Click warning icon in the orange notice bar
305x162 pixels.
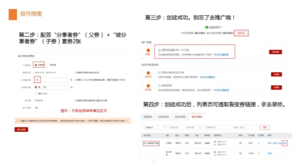point(18,121)
